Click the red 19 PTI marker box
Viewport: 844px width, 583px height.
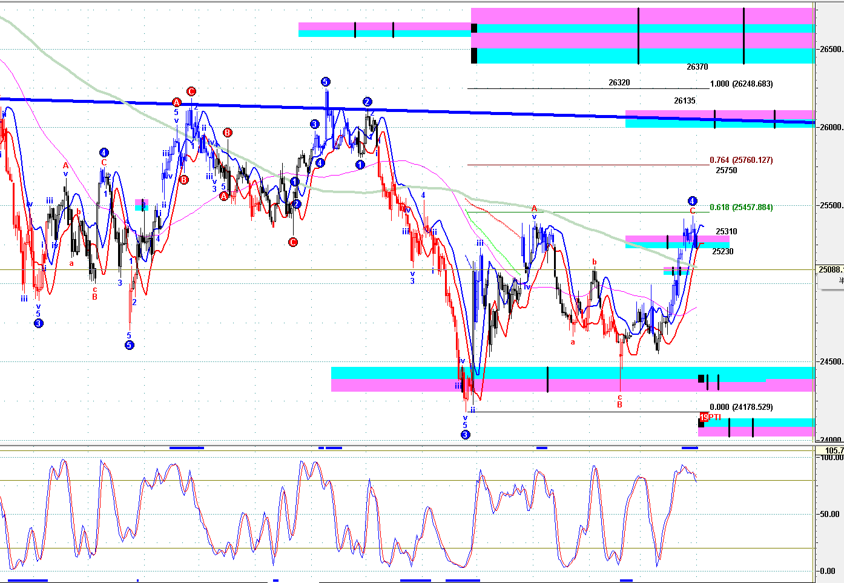(704, 417)
